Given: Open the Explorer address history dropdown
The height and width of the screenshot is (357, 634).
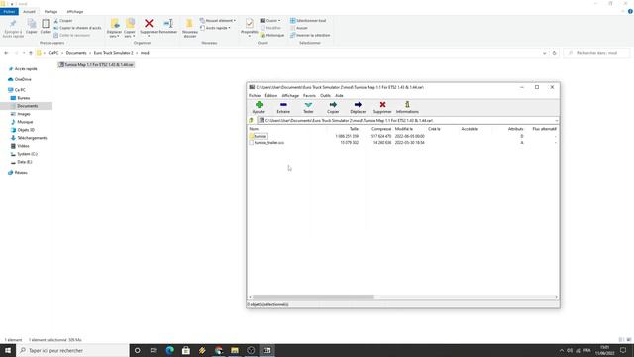Looking at the screenshot, I should pyautogui.click(x=544, y=53).
